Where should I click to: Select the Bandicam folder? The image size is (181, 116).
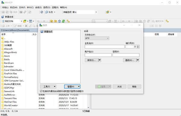click(x=9, y=63)
